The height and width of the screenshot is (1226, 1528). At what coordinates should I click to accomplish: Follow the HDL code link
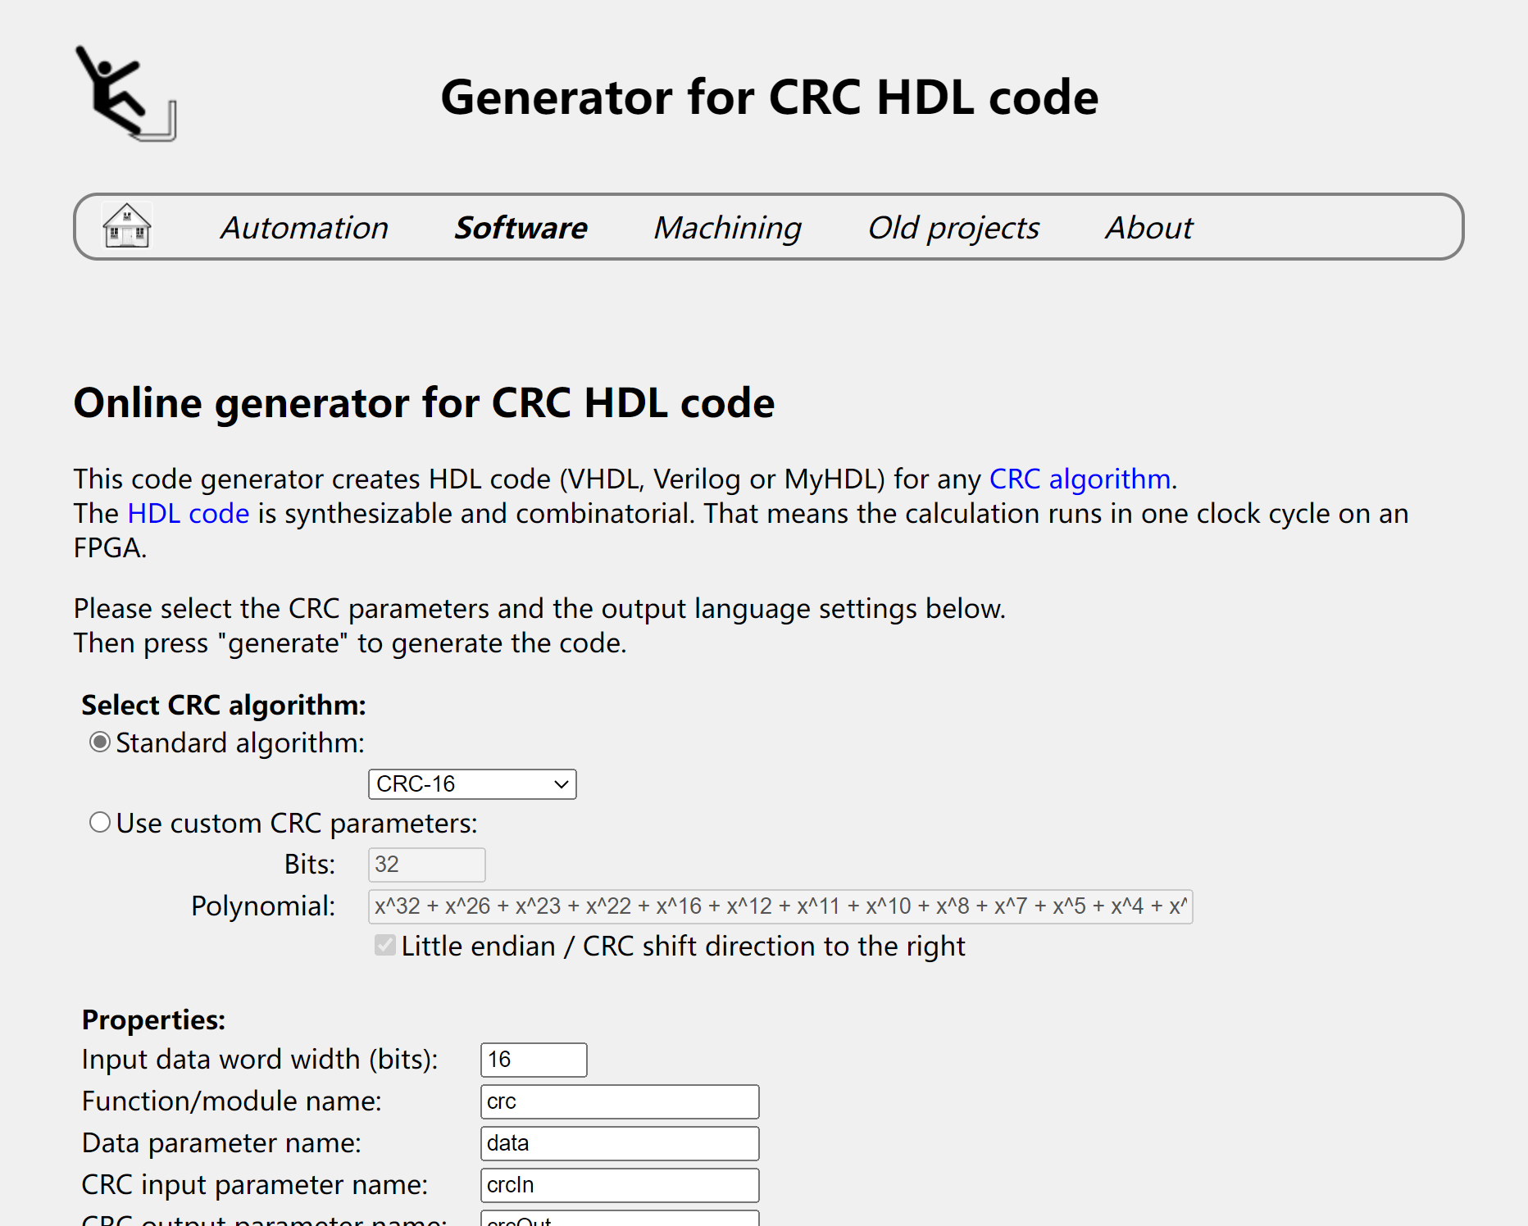coord(189,513)
